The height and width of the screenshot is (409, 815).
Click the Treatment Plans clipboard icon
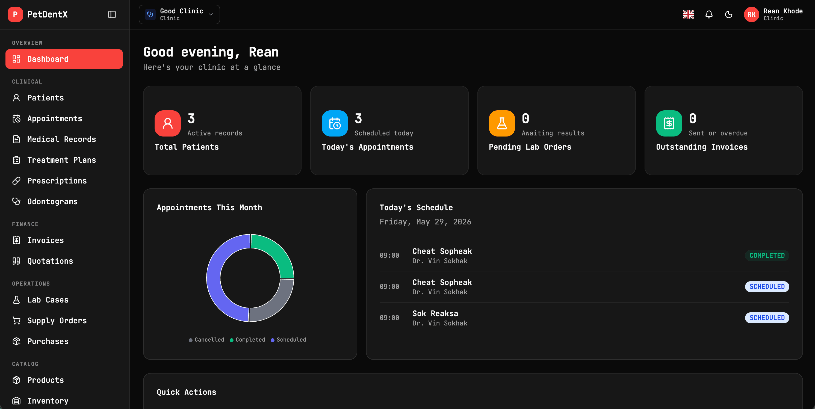click(x=16, y=160)
